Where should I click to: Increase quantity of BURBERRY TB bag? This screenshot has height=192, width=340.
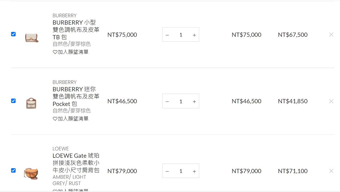[194, 35]
